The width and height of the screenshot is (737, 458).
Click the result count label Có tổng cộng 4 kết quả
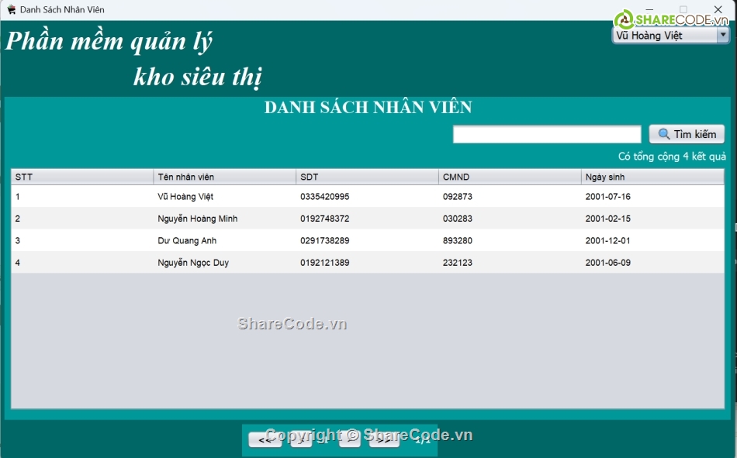coord(672,157)
